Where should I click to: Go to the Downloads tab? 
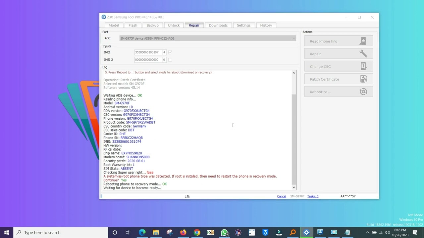[x=218, y=25]
